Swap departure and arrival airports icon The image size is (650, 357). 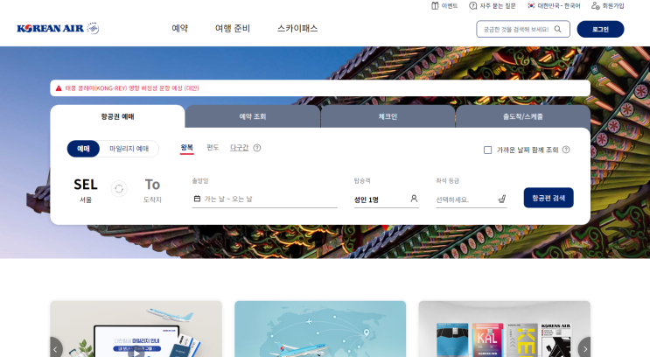pos(119,189)
